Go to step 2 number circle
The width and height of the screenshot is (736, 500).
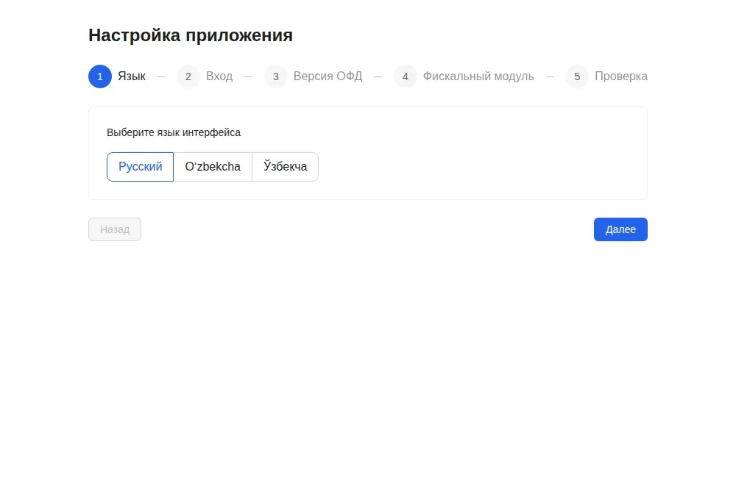188,76
